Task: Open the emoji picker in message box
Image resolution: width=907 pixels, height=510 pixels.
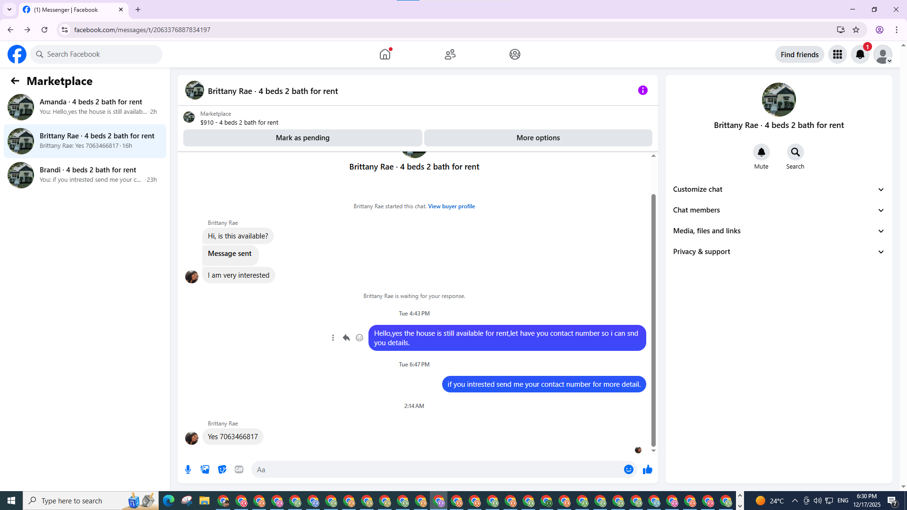Action: (x=628, y=469)
